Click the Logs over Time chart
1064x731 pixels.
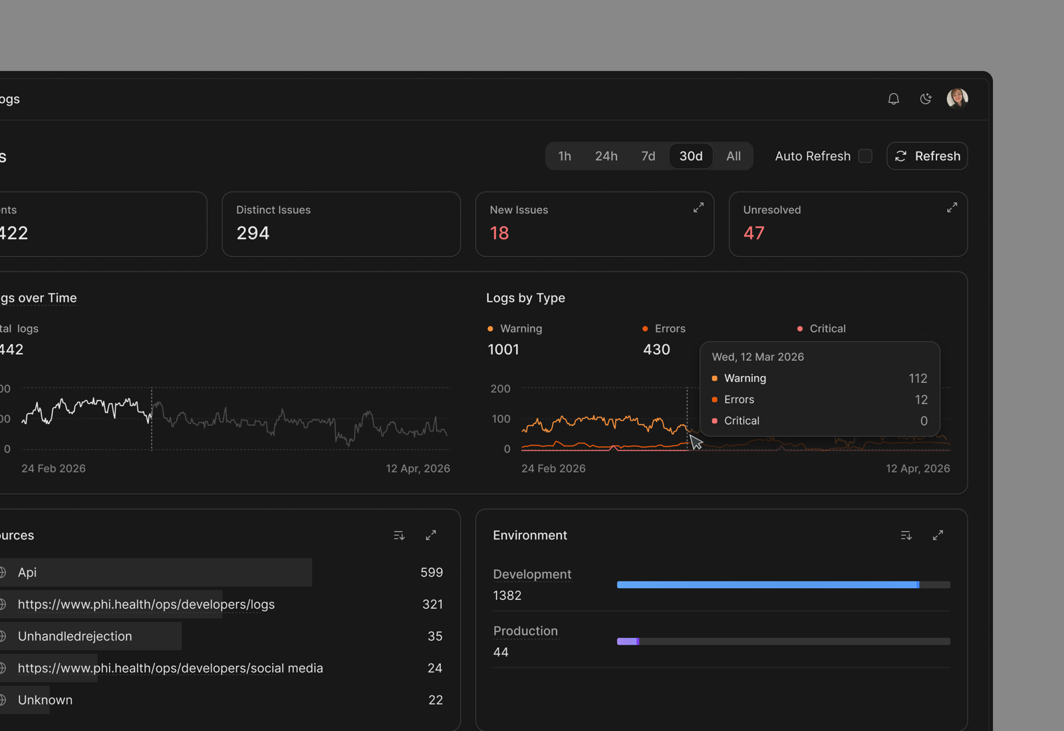tap(234, 419)
